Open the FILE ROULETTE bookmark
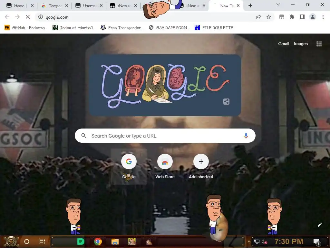 pos(214,28)
